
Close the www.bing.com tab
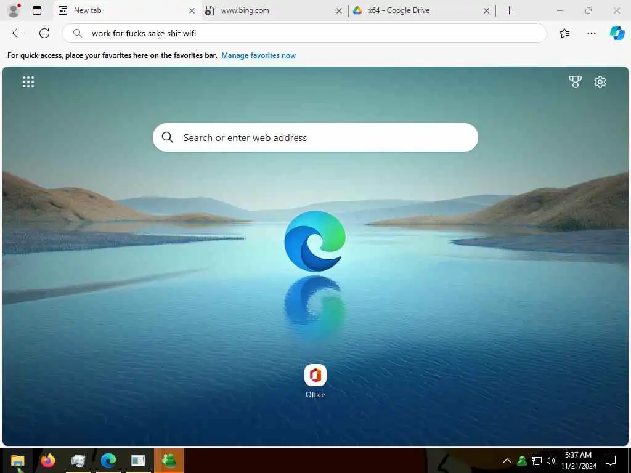point(340,11)
